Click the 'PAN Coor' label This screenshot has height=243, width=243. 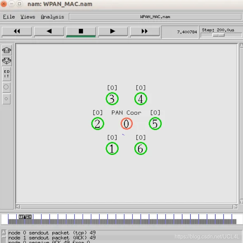pos(126,113)
